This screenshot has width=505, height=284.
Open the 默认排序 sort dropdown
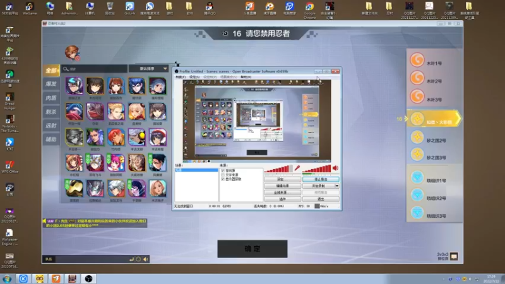coord(148,69)
